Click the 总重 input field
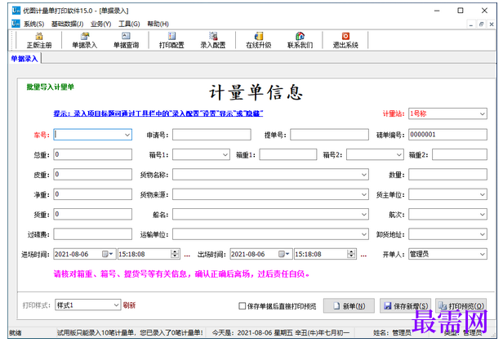 (x=93, y=154)
